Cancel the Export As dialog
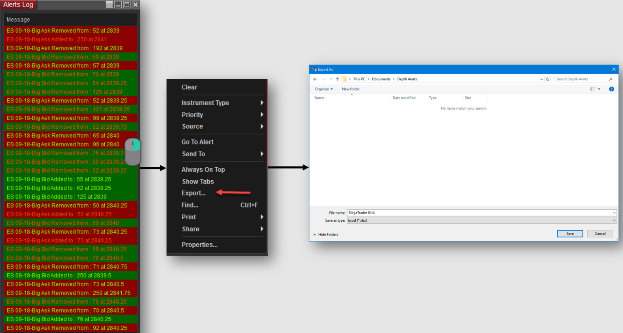The height and width of the screenshot is (333, 623). click(600, 234)
